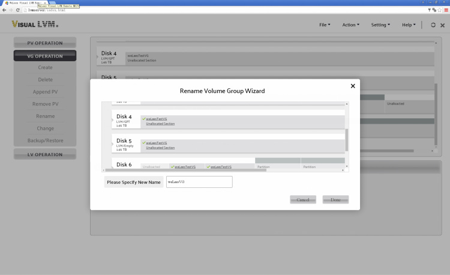The height and width of the screenshot is (275, 450).
Task: Click the new volume group name field
Action: pos(199,181)
